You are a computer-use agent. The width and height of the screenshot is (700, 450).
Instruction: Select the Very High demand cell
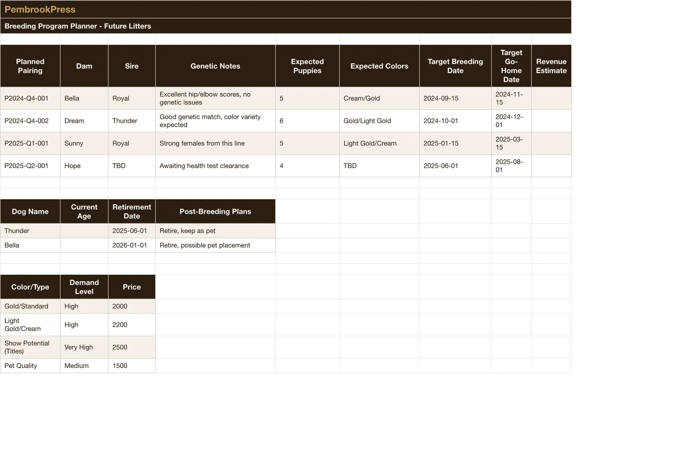(x=84, y=347)
